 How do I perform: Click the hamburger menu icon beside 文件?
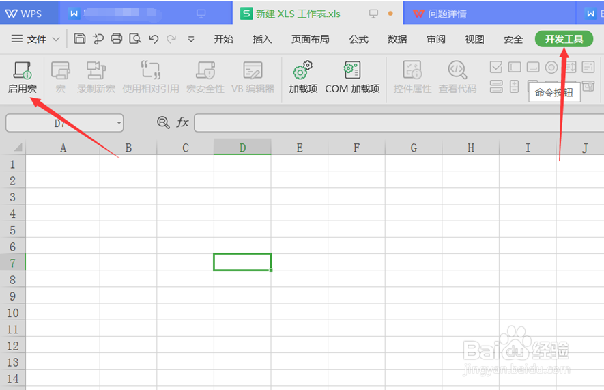pos(16,38)
